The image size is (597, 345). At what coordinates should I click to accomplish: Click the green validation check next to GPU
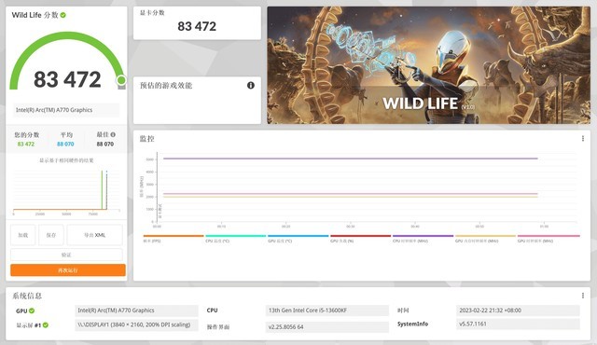coord(32,310)
